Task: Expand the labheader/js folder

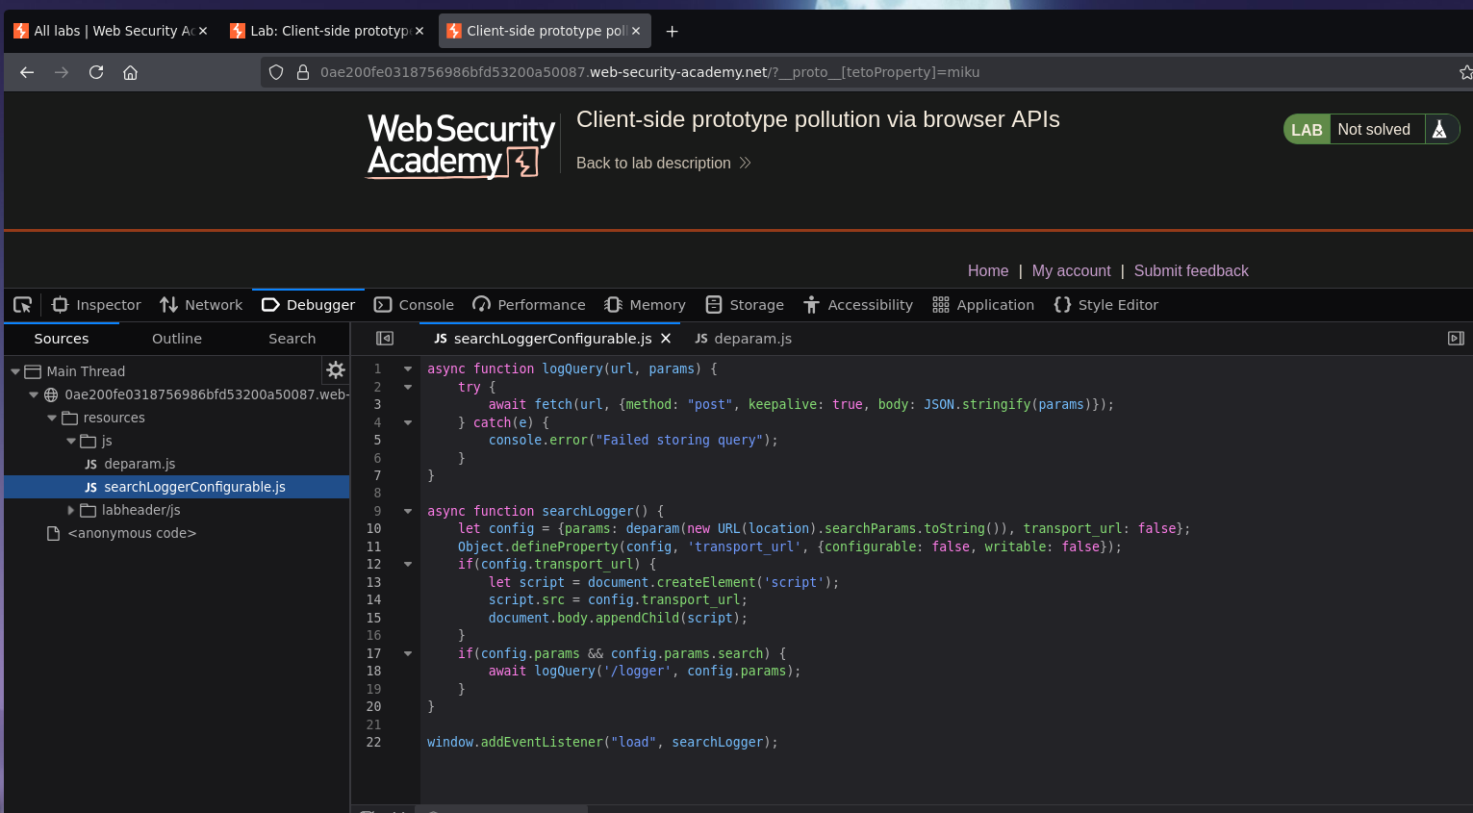Action: (70, 510)
